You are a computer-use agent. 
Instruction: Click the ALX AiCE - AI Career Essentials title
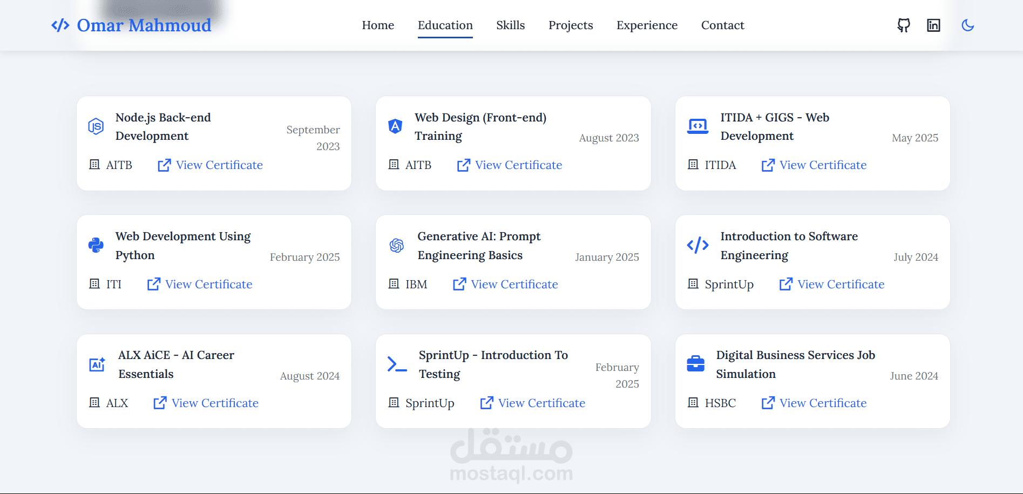coord(176,364)
